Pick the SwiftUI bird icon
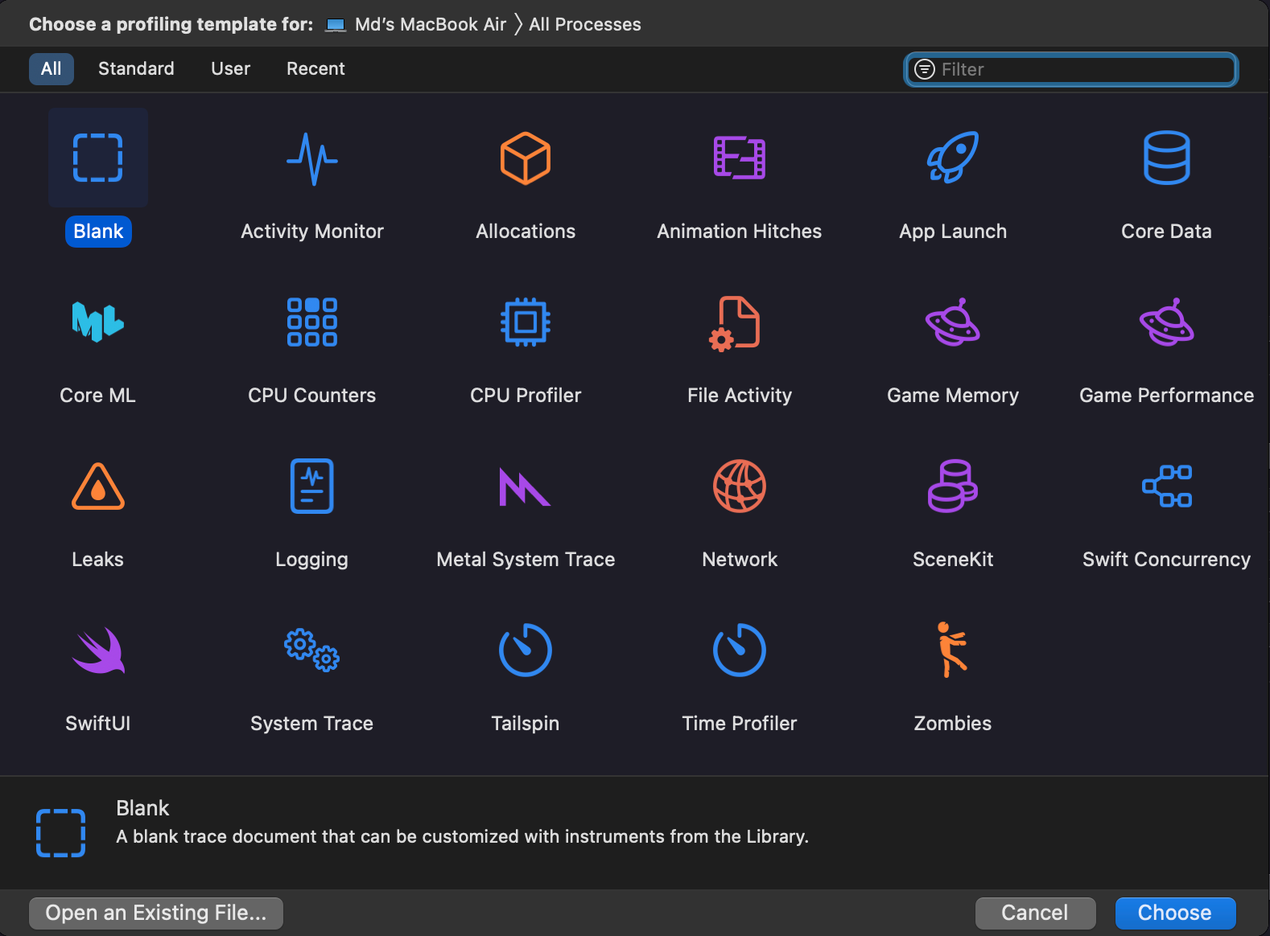 (98, 650)
